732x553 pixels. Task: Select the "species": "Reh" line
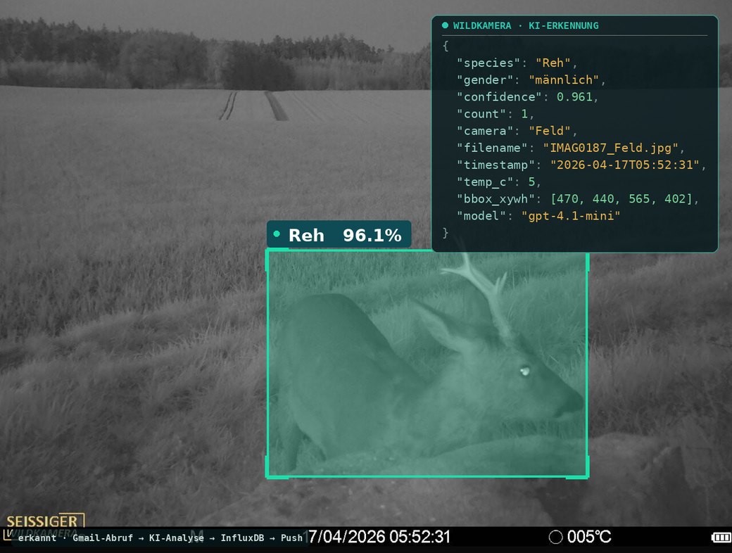coord(517,63)
